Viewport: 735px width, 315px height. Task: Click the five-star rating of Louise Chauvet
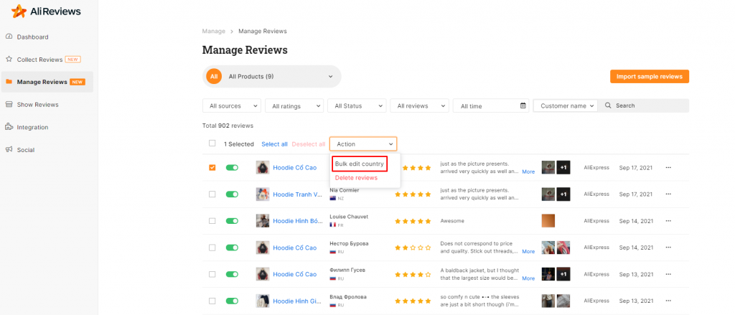click(x=413, y=221)
